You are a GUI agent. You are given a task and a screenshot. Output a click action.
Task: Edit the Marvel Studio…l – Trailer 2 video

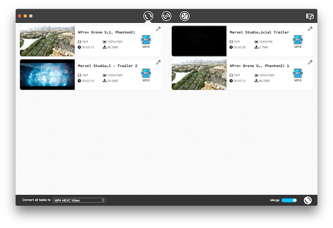pyautogui.click(x=158, y=62)
